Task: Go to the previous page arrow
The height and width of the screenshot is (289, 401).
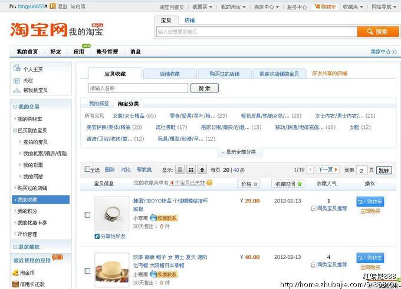Action: pos(310,170)
